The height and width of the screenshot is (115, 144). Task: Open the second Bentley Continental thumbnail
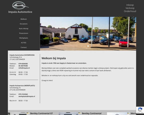(x=70, y=114)
